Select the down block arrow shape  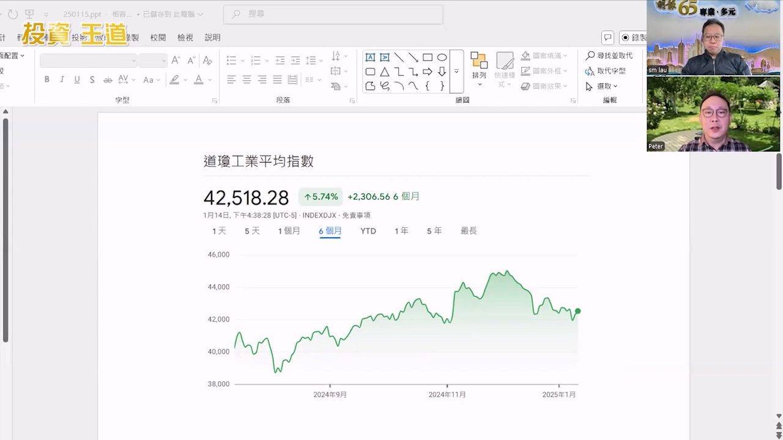pyautogui.click(x=442, y=71)
